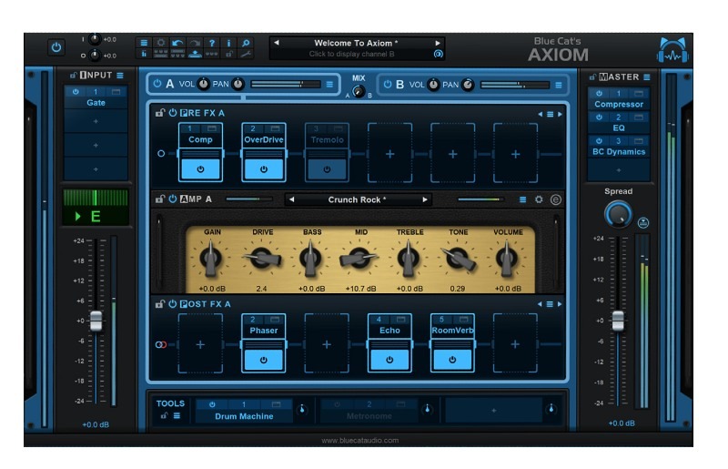
Task: Select previous amp preset before Crunch Rock
Action: (291, 199)
